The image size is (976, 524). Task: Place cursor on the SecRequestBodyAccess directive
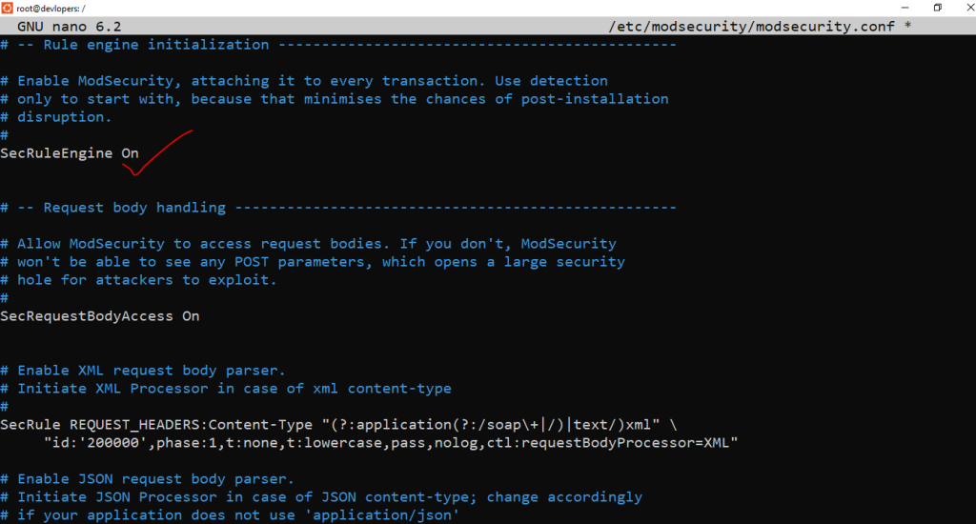tap(87, 316)
